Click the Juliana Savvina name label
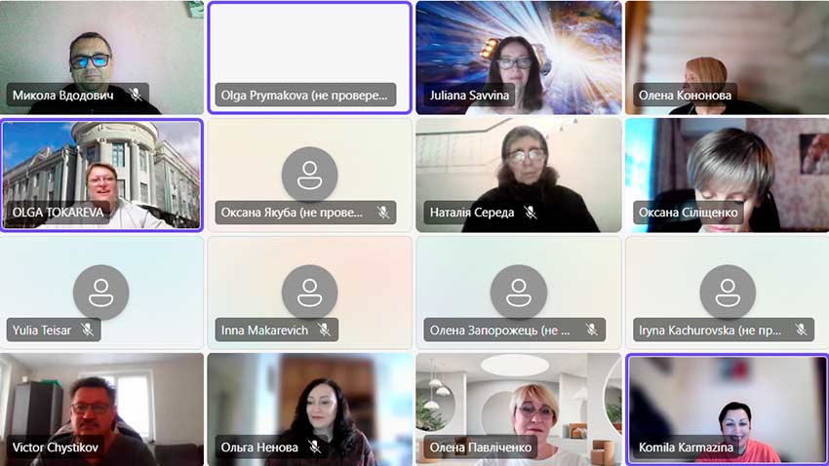829x466 pixels. pyautogui.click(x=469, y=96)
